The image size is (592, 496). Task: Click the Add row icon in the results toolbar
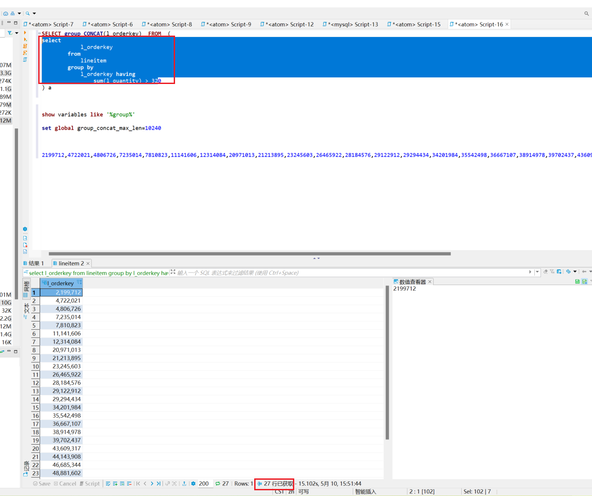(115, 484)
